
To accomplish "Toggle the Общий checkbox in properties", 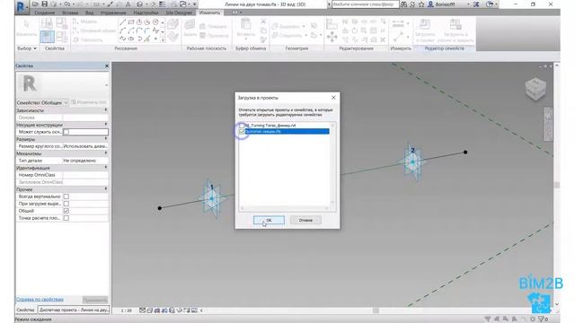I will [66, 211].
